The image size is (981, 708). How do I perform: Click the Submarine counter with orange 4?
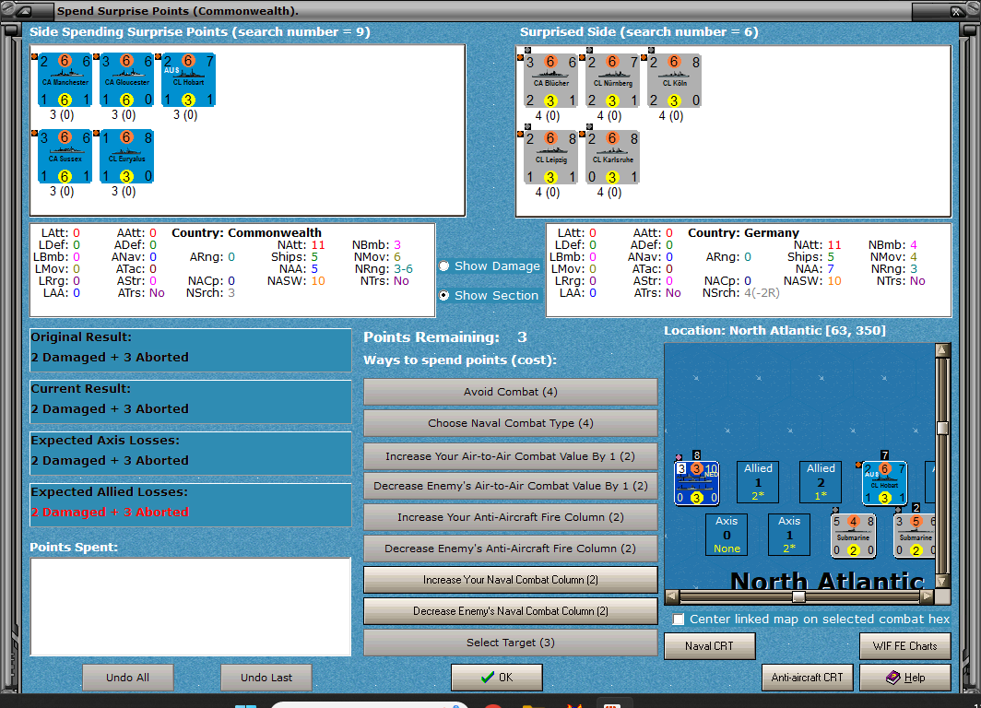(x=853, y=536)
